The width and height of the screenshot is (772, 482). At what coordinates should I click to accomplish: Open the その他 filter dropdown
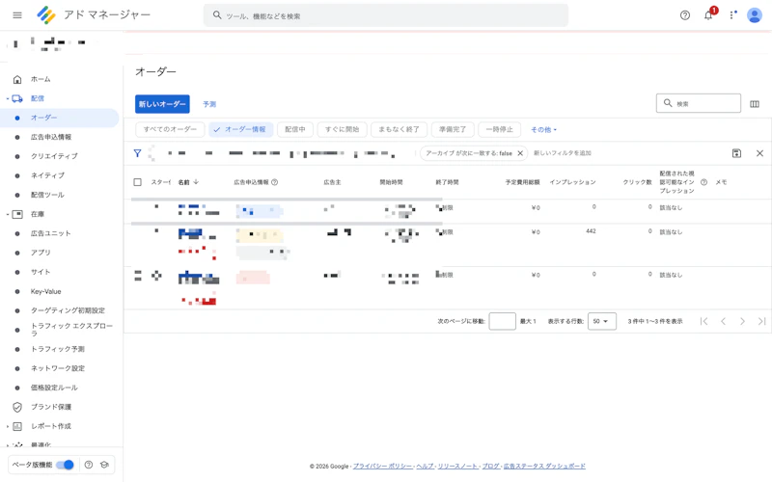tap(543, 130)
